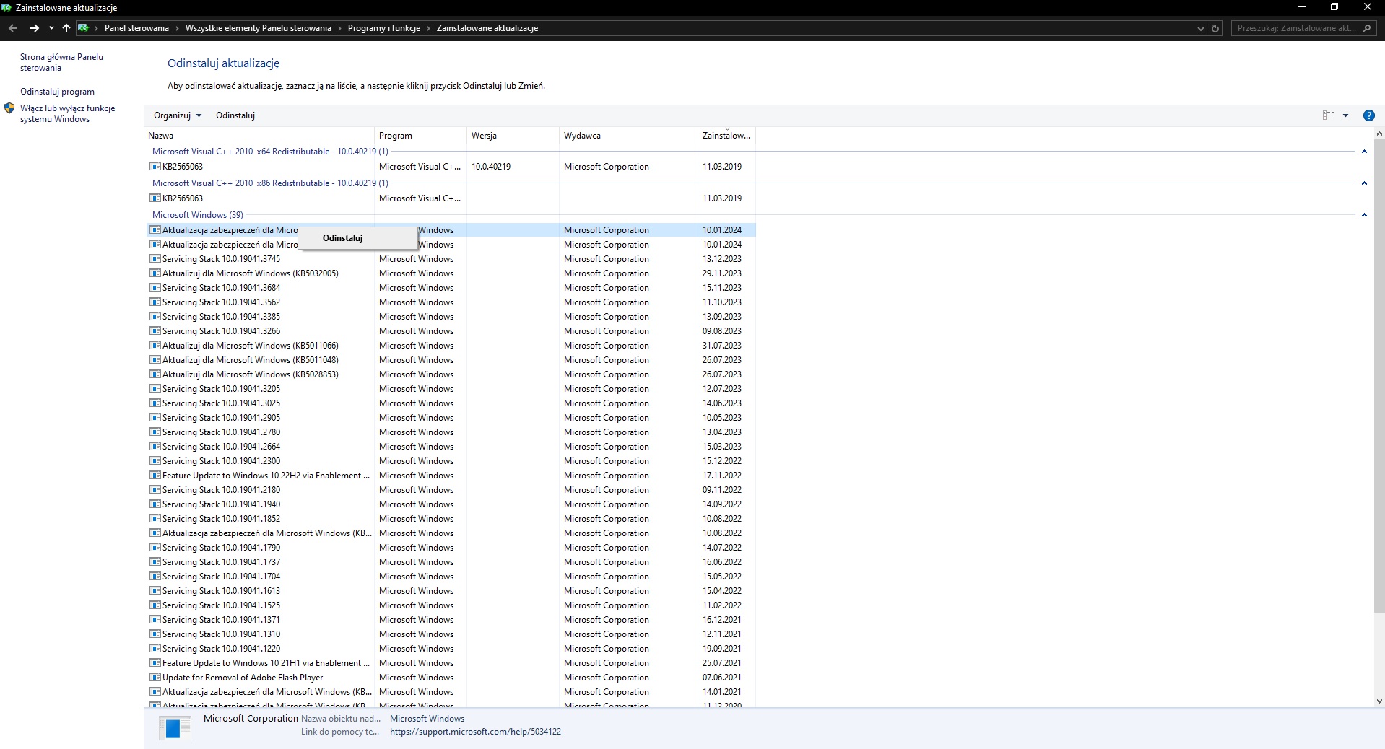Viewport: 1385px width, 749px height.
Task: Navigate to Programy i funkcje breadcrumb item
Action: coord(384,28)
